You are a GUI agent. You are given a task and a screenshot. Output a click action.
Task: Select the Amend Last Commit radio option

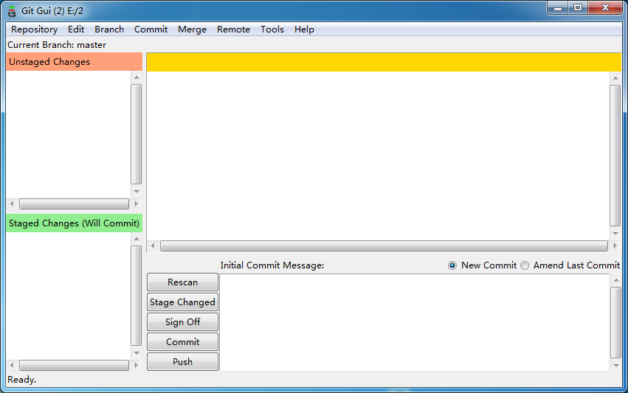coord(570,265)
